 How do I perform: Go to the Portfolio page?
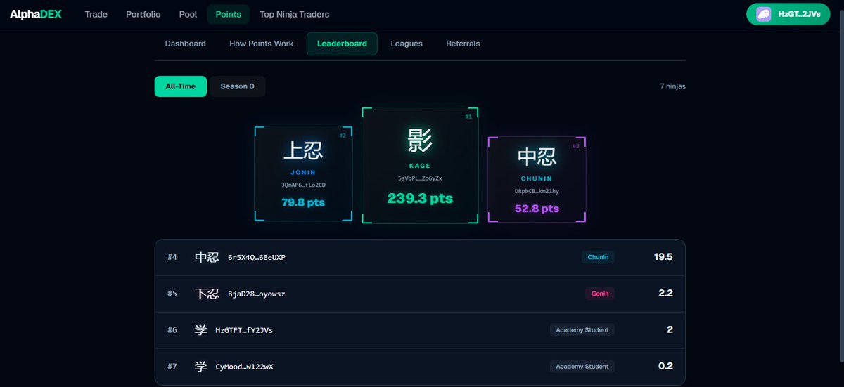[143, 14]
